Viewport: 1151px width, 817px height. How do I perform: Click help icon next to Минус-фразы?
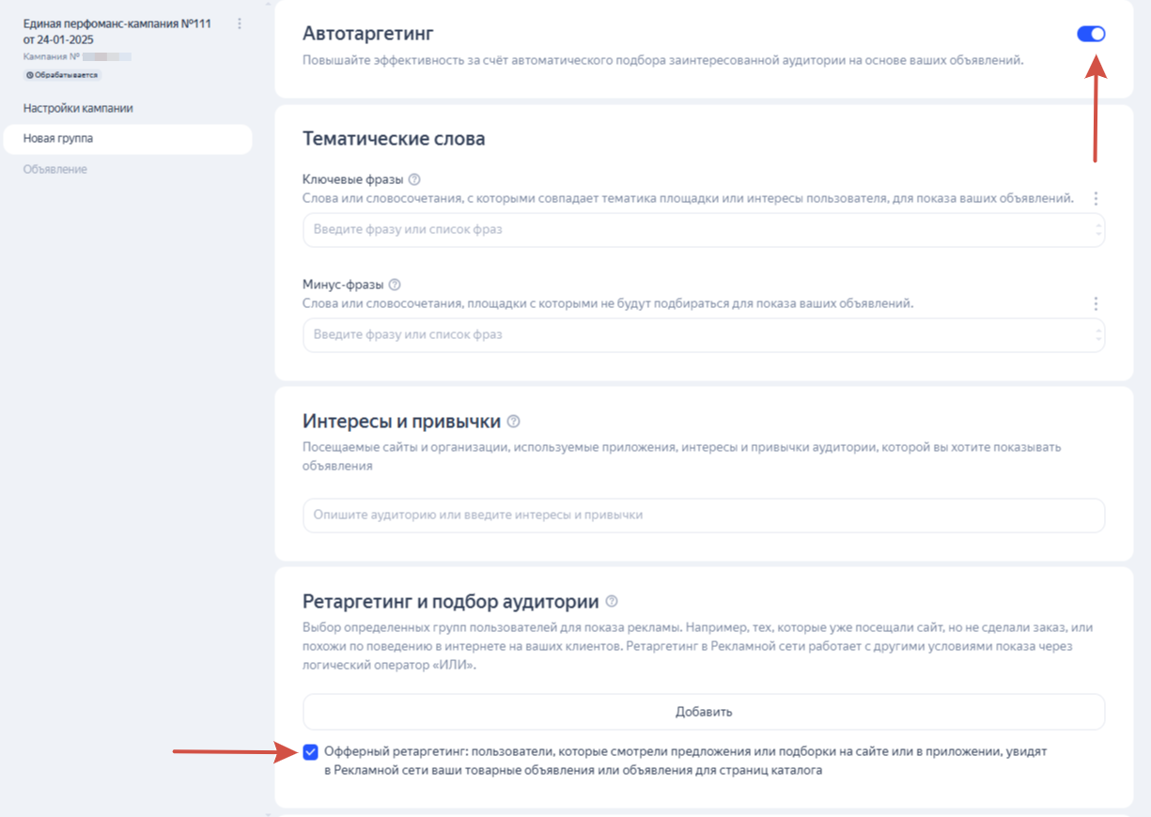(395, 285)
